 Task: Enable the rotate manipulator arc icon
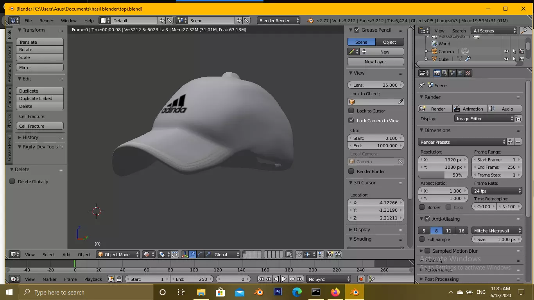(200, 254)
